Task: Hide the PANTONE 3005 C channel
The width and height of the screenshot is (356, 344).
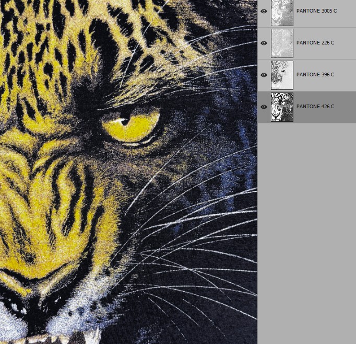Action: coord(264,11)
